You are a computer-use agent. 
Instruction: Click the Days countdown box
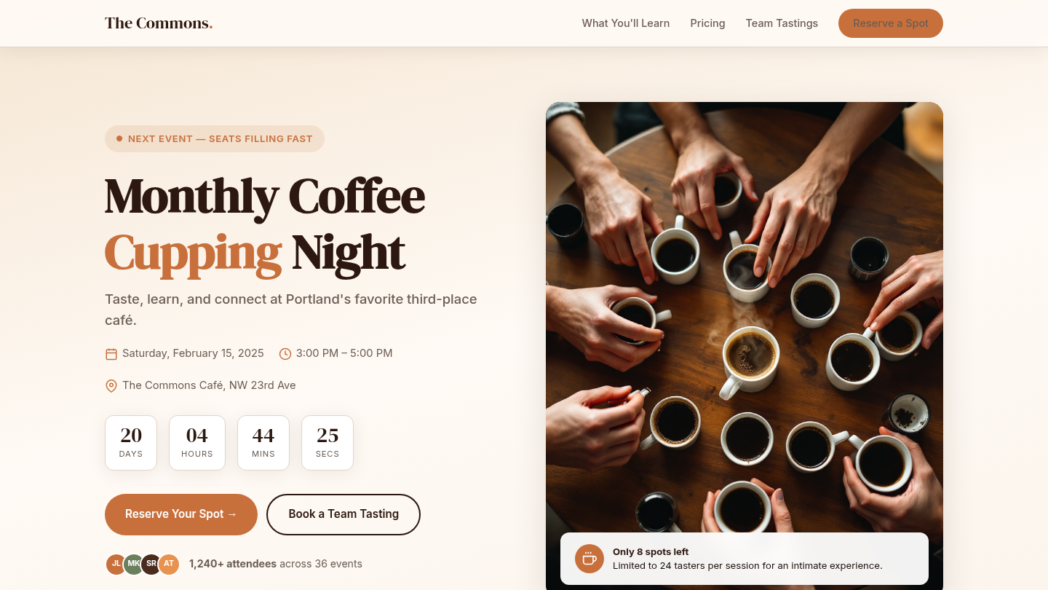tap(131, 443)
